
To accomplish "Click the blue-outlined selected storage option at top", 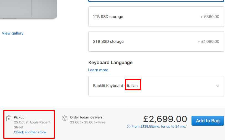I will (156, 1).
